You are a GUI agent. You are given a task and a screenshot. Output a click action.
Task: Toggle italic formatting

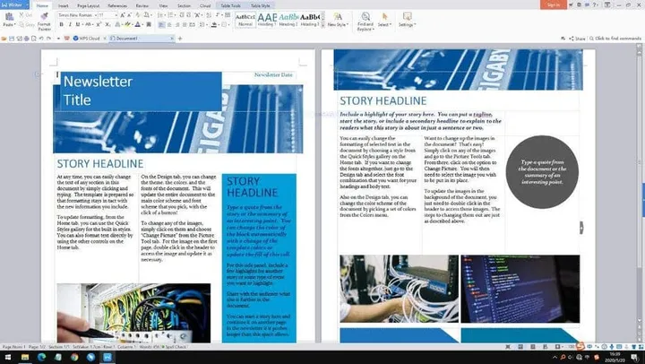[x=70, y=26]
